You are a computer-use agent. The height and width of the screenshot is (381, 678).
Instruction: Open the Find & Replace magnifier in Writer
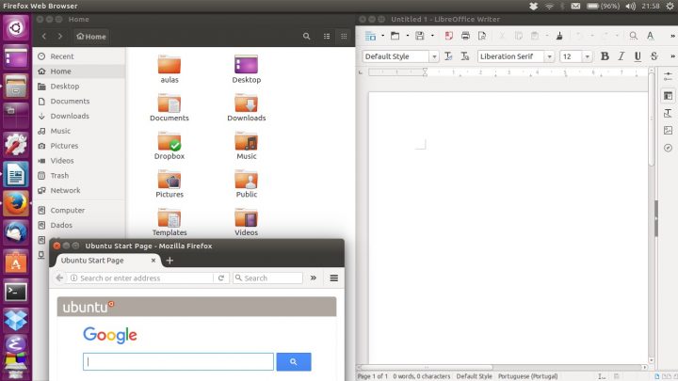click(634, 36)
